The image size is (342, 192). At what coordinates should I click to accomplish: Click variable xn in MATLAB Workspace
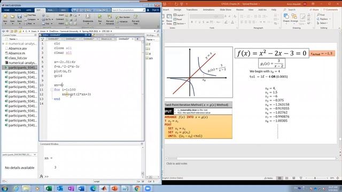tap(151, 58)
